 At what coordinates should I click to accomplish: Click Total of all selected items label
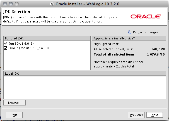click(115, 54)
